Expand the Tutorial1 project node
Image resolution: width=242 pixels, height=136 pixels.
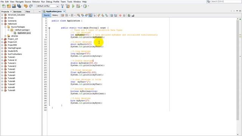coord(2,57)
